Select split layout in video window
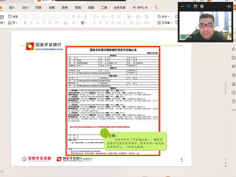 point(195,6)
